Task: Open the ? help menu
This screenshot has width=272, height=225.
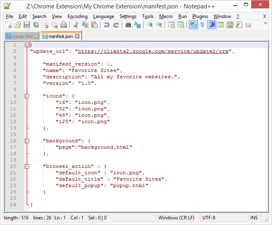Action: [238, 16]
